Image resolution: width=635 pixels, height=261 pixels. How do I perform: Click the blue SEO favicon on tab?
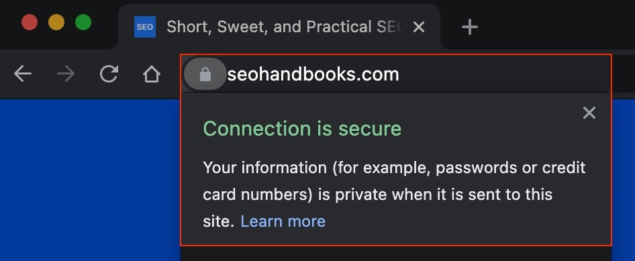[145, 27]
